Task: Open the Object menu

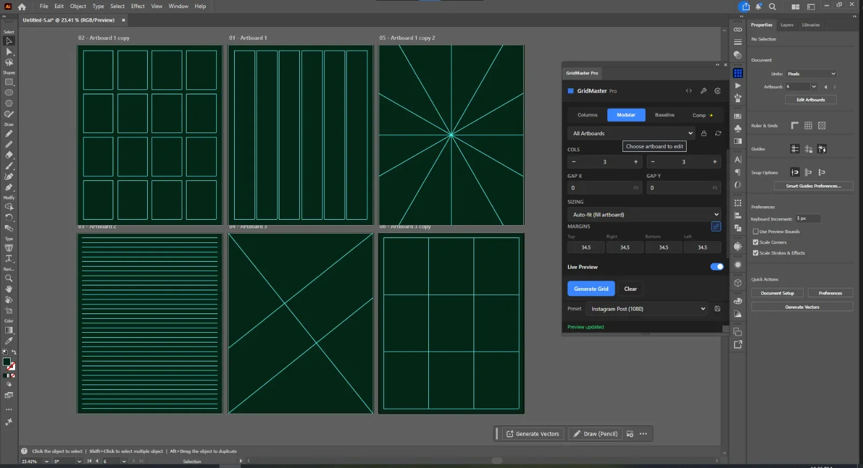Action: (x=78, y=6)
